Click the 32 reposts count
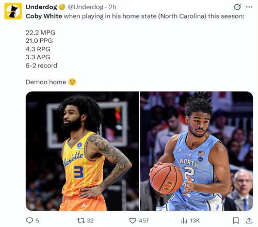The image size is (258, 227). click(x=90, y=221)
